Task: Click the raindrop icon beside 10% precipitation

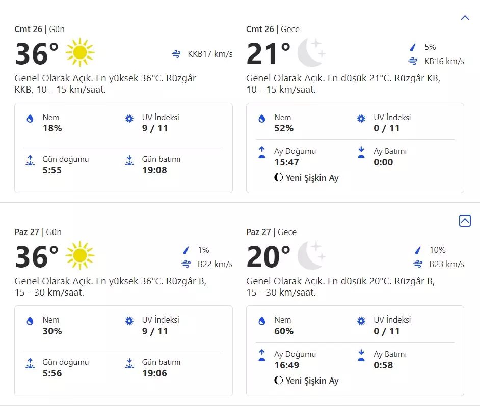Action: pyautogui.click(x=418, y=250)
